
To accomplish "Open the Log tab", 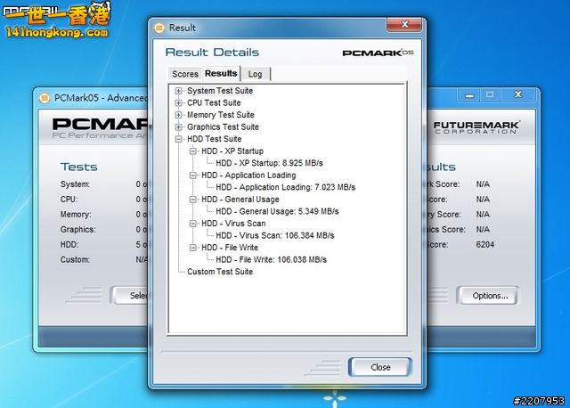I will pyautogui.click(x=255, y=74).
